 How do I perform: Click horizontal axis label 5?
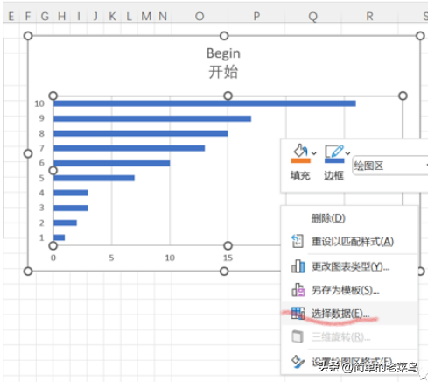click(x=111, y=258)
